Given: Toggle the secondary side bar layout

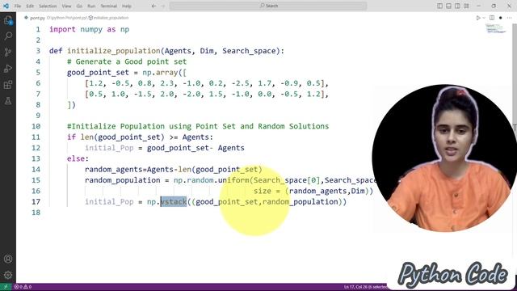Looking at the screenshot, I should [457, 6].
